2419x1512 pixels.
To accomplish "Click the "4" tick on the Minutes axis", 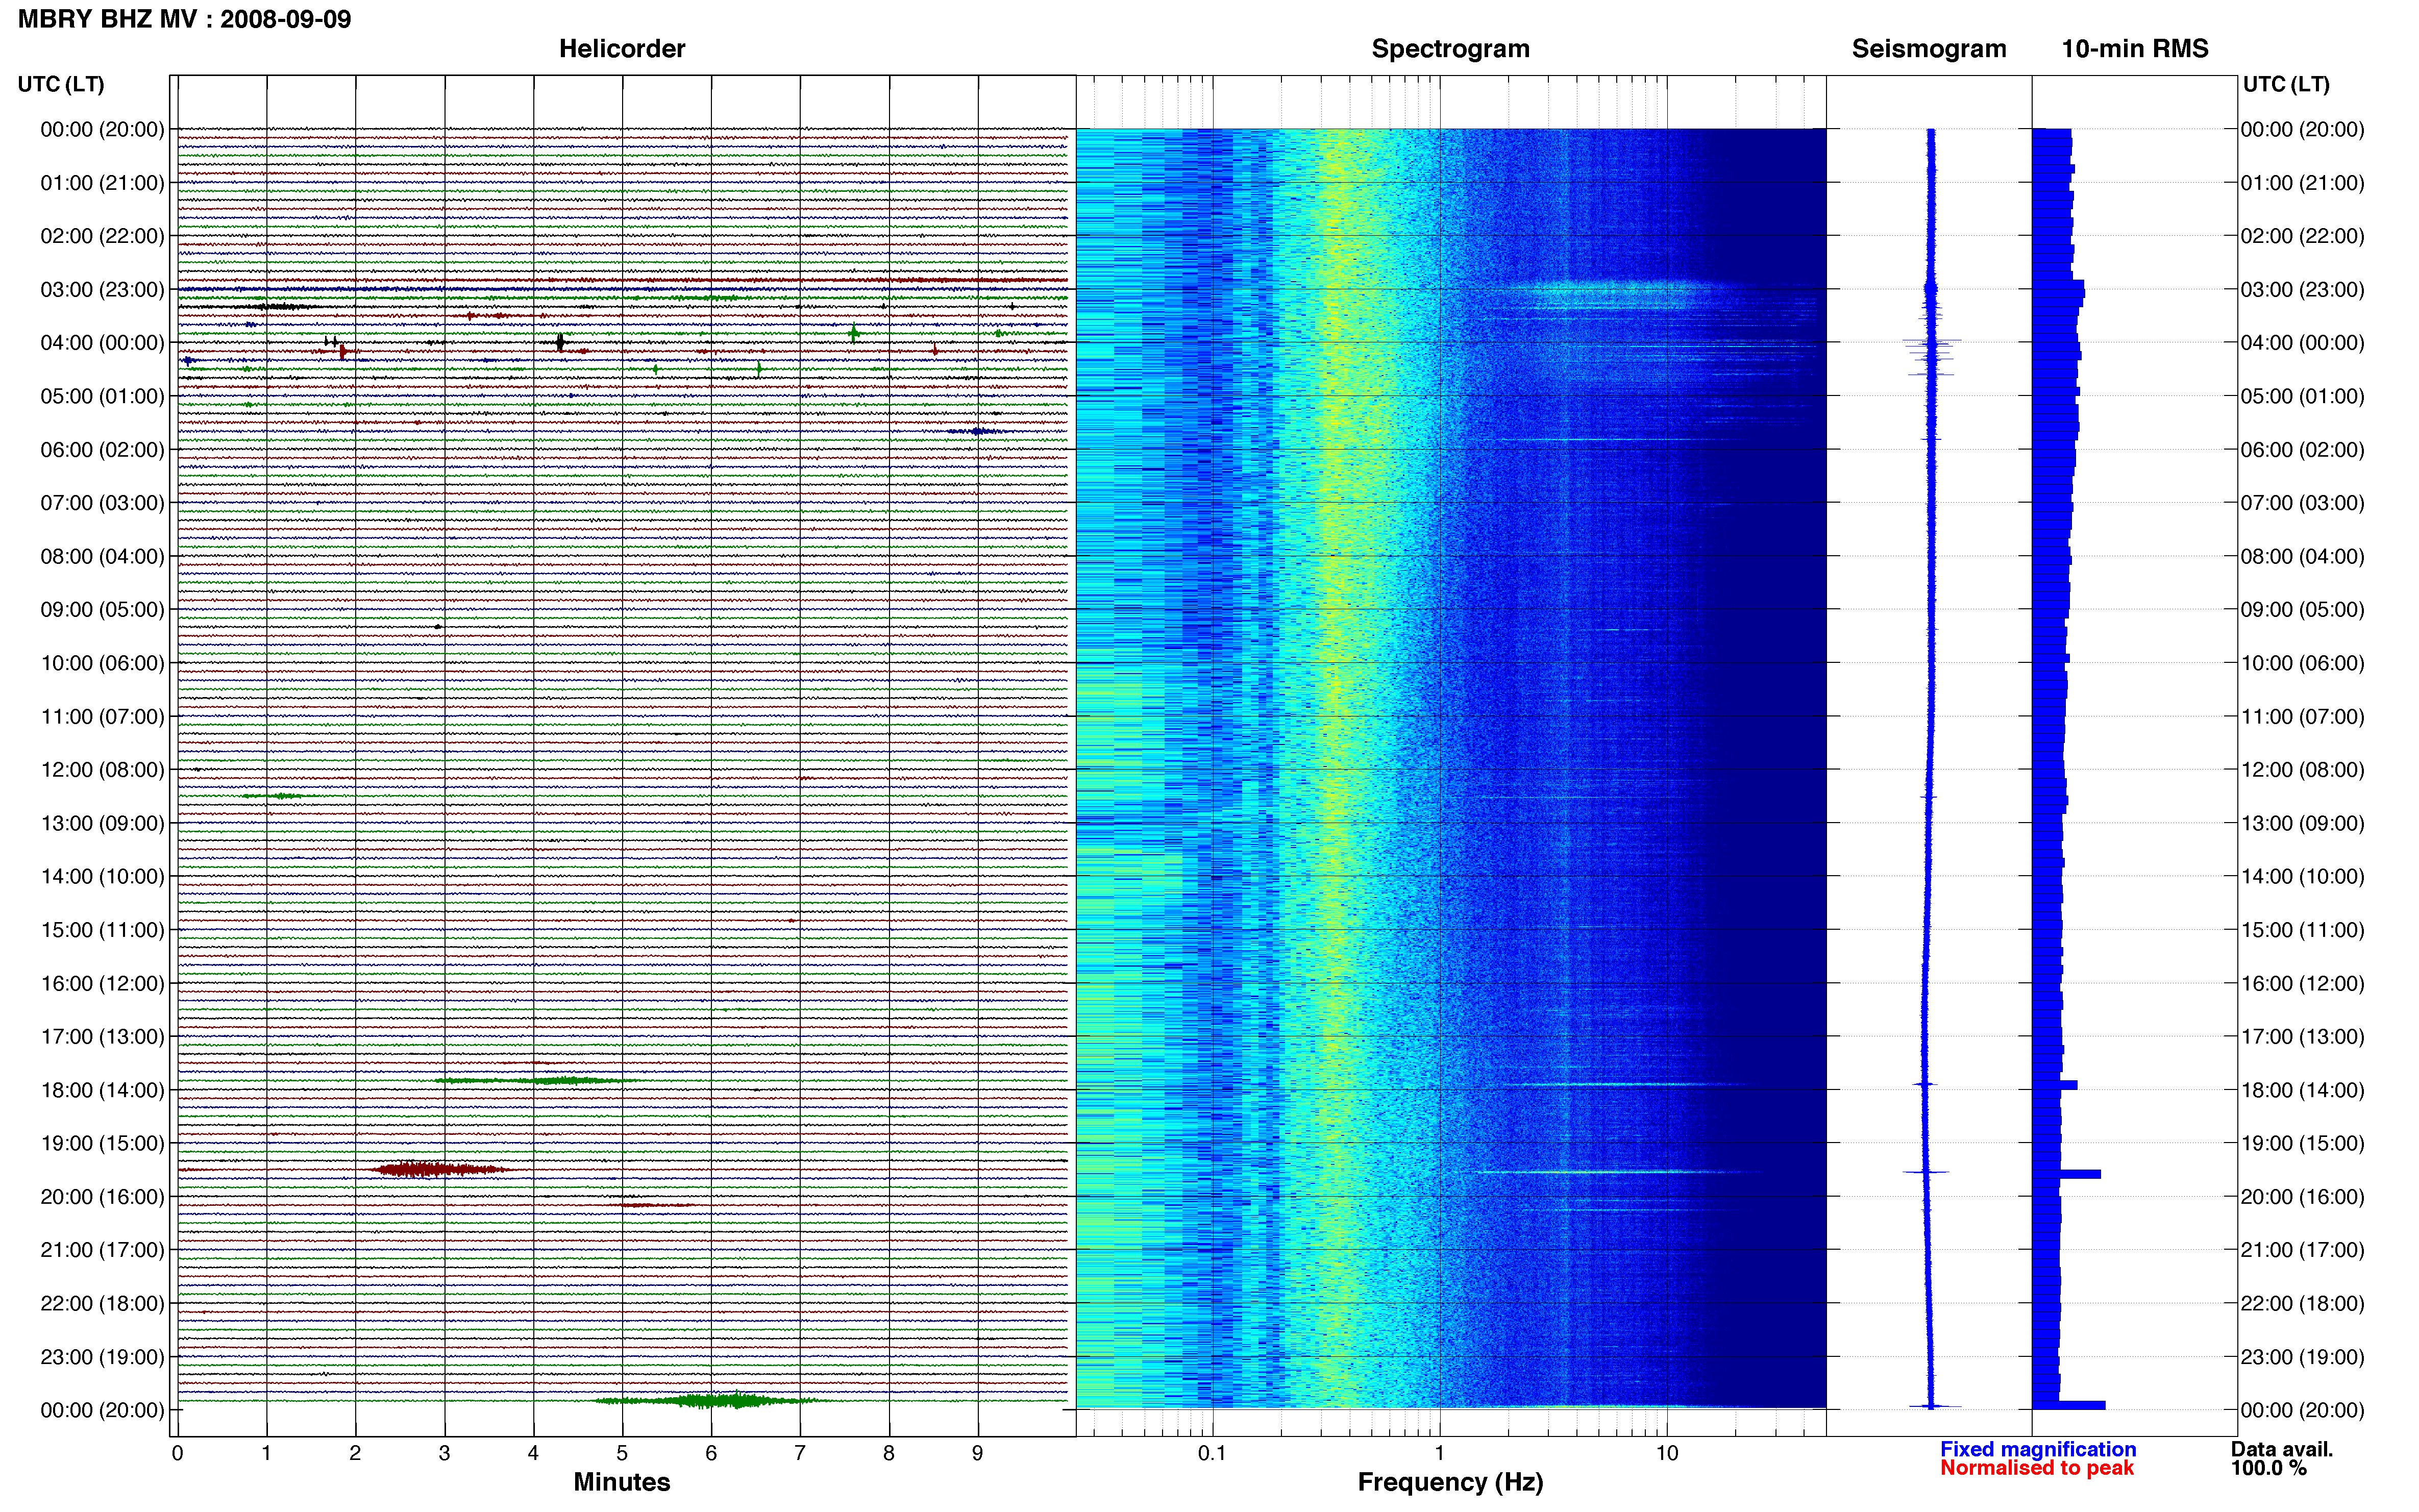I will click(533, 1453).
